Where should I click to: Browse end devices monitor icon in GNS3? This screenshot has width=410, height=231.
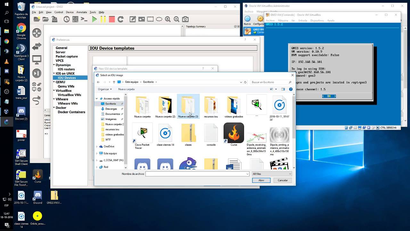click(37, 60)
